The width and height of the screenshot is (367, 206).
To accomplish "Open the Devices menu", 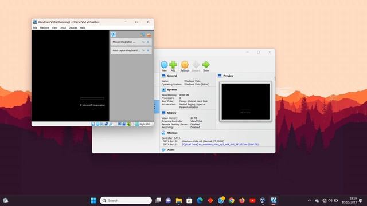I will click(x=73, y=28).
